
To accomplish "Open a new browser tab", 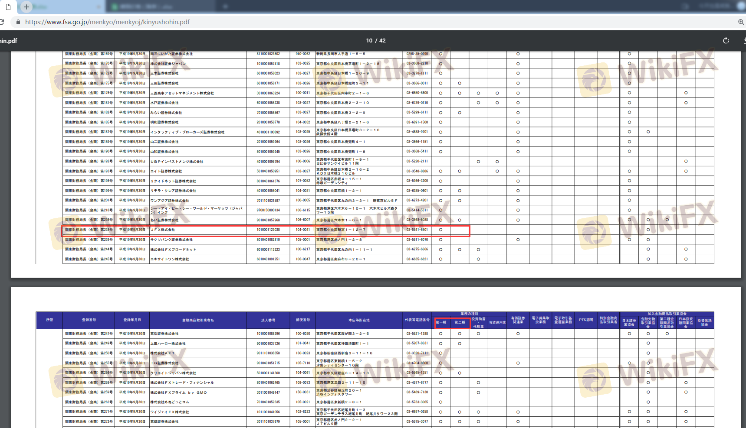I will (x=26, y=7).
